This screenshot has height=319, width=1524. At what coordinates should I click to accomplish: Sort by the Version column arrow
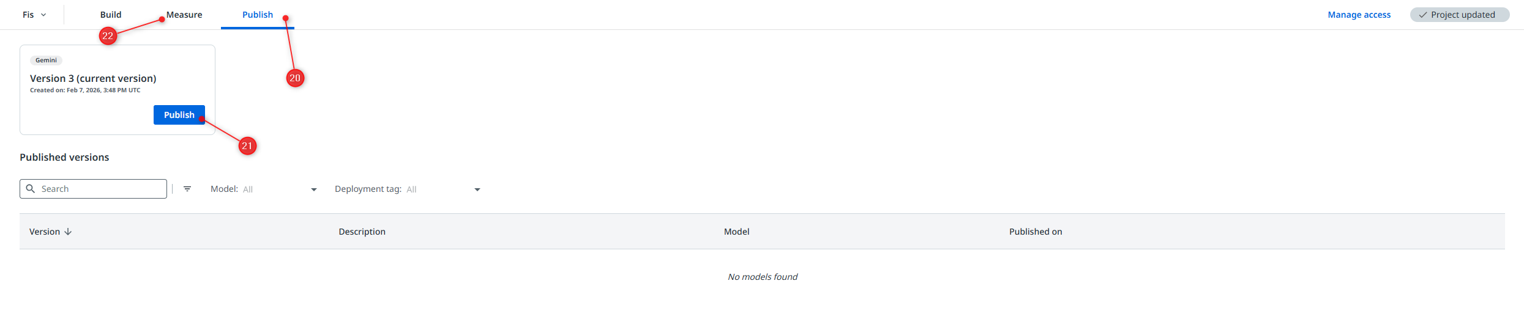[68, 232]
